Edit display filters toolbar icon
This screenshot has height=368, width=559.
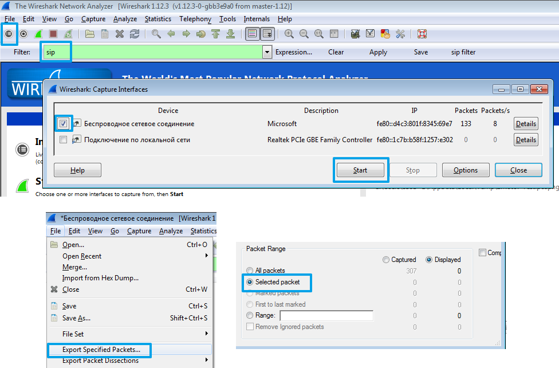click(371, 34)
